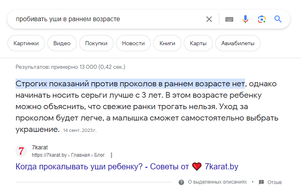
Task: Clear the search query with the X icon
Action: (x=209, y=19)
